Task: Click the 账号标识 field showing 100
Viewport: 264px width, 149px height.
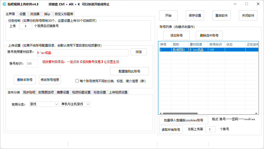Action: 32,63
